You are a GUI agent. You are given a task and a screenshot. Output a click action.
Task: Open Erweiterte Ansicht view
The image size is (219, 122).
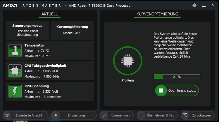[x=25, y=115]
